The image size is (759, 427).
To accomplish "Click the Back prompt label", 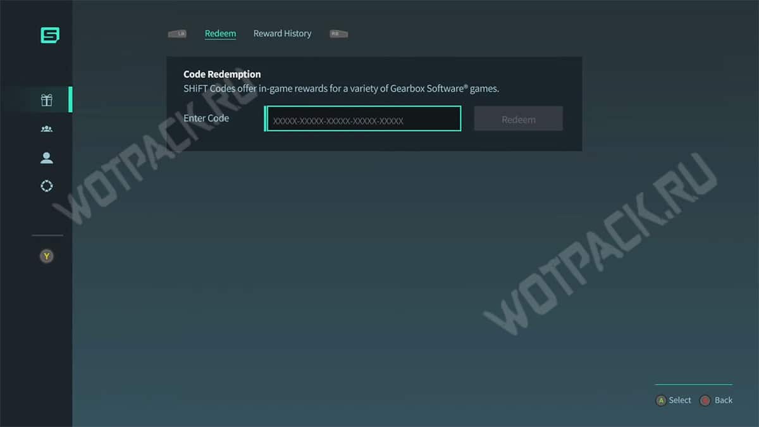I will click(724, 400).
